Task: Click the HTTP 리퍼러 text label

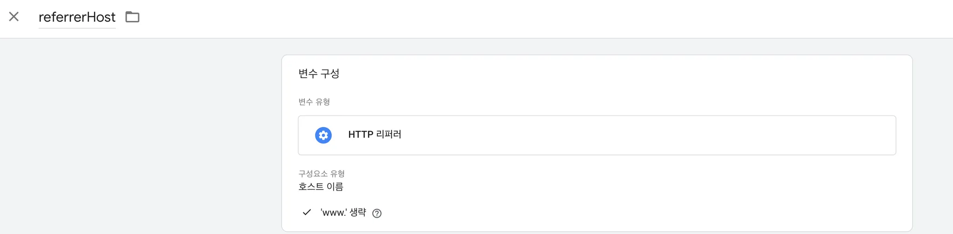Action: point(375,135)
